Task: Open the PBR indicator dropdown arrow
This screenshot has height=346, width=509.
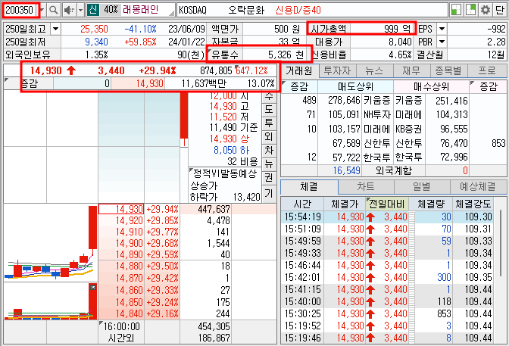Action: tap(442, 42)
